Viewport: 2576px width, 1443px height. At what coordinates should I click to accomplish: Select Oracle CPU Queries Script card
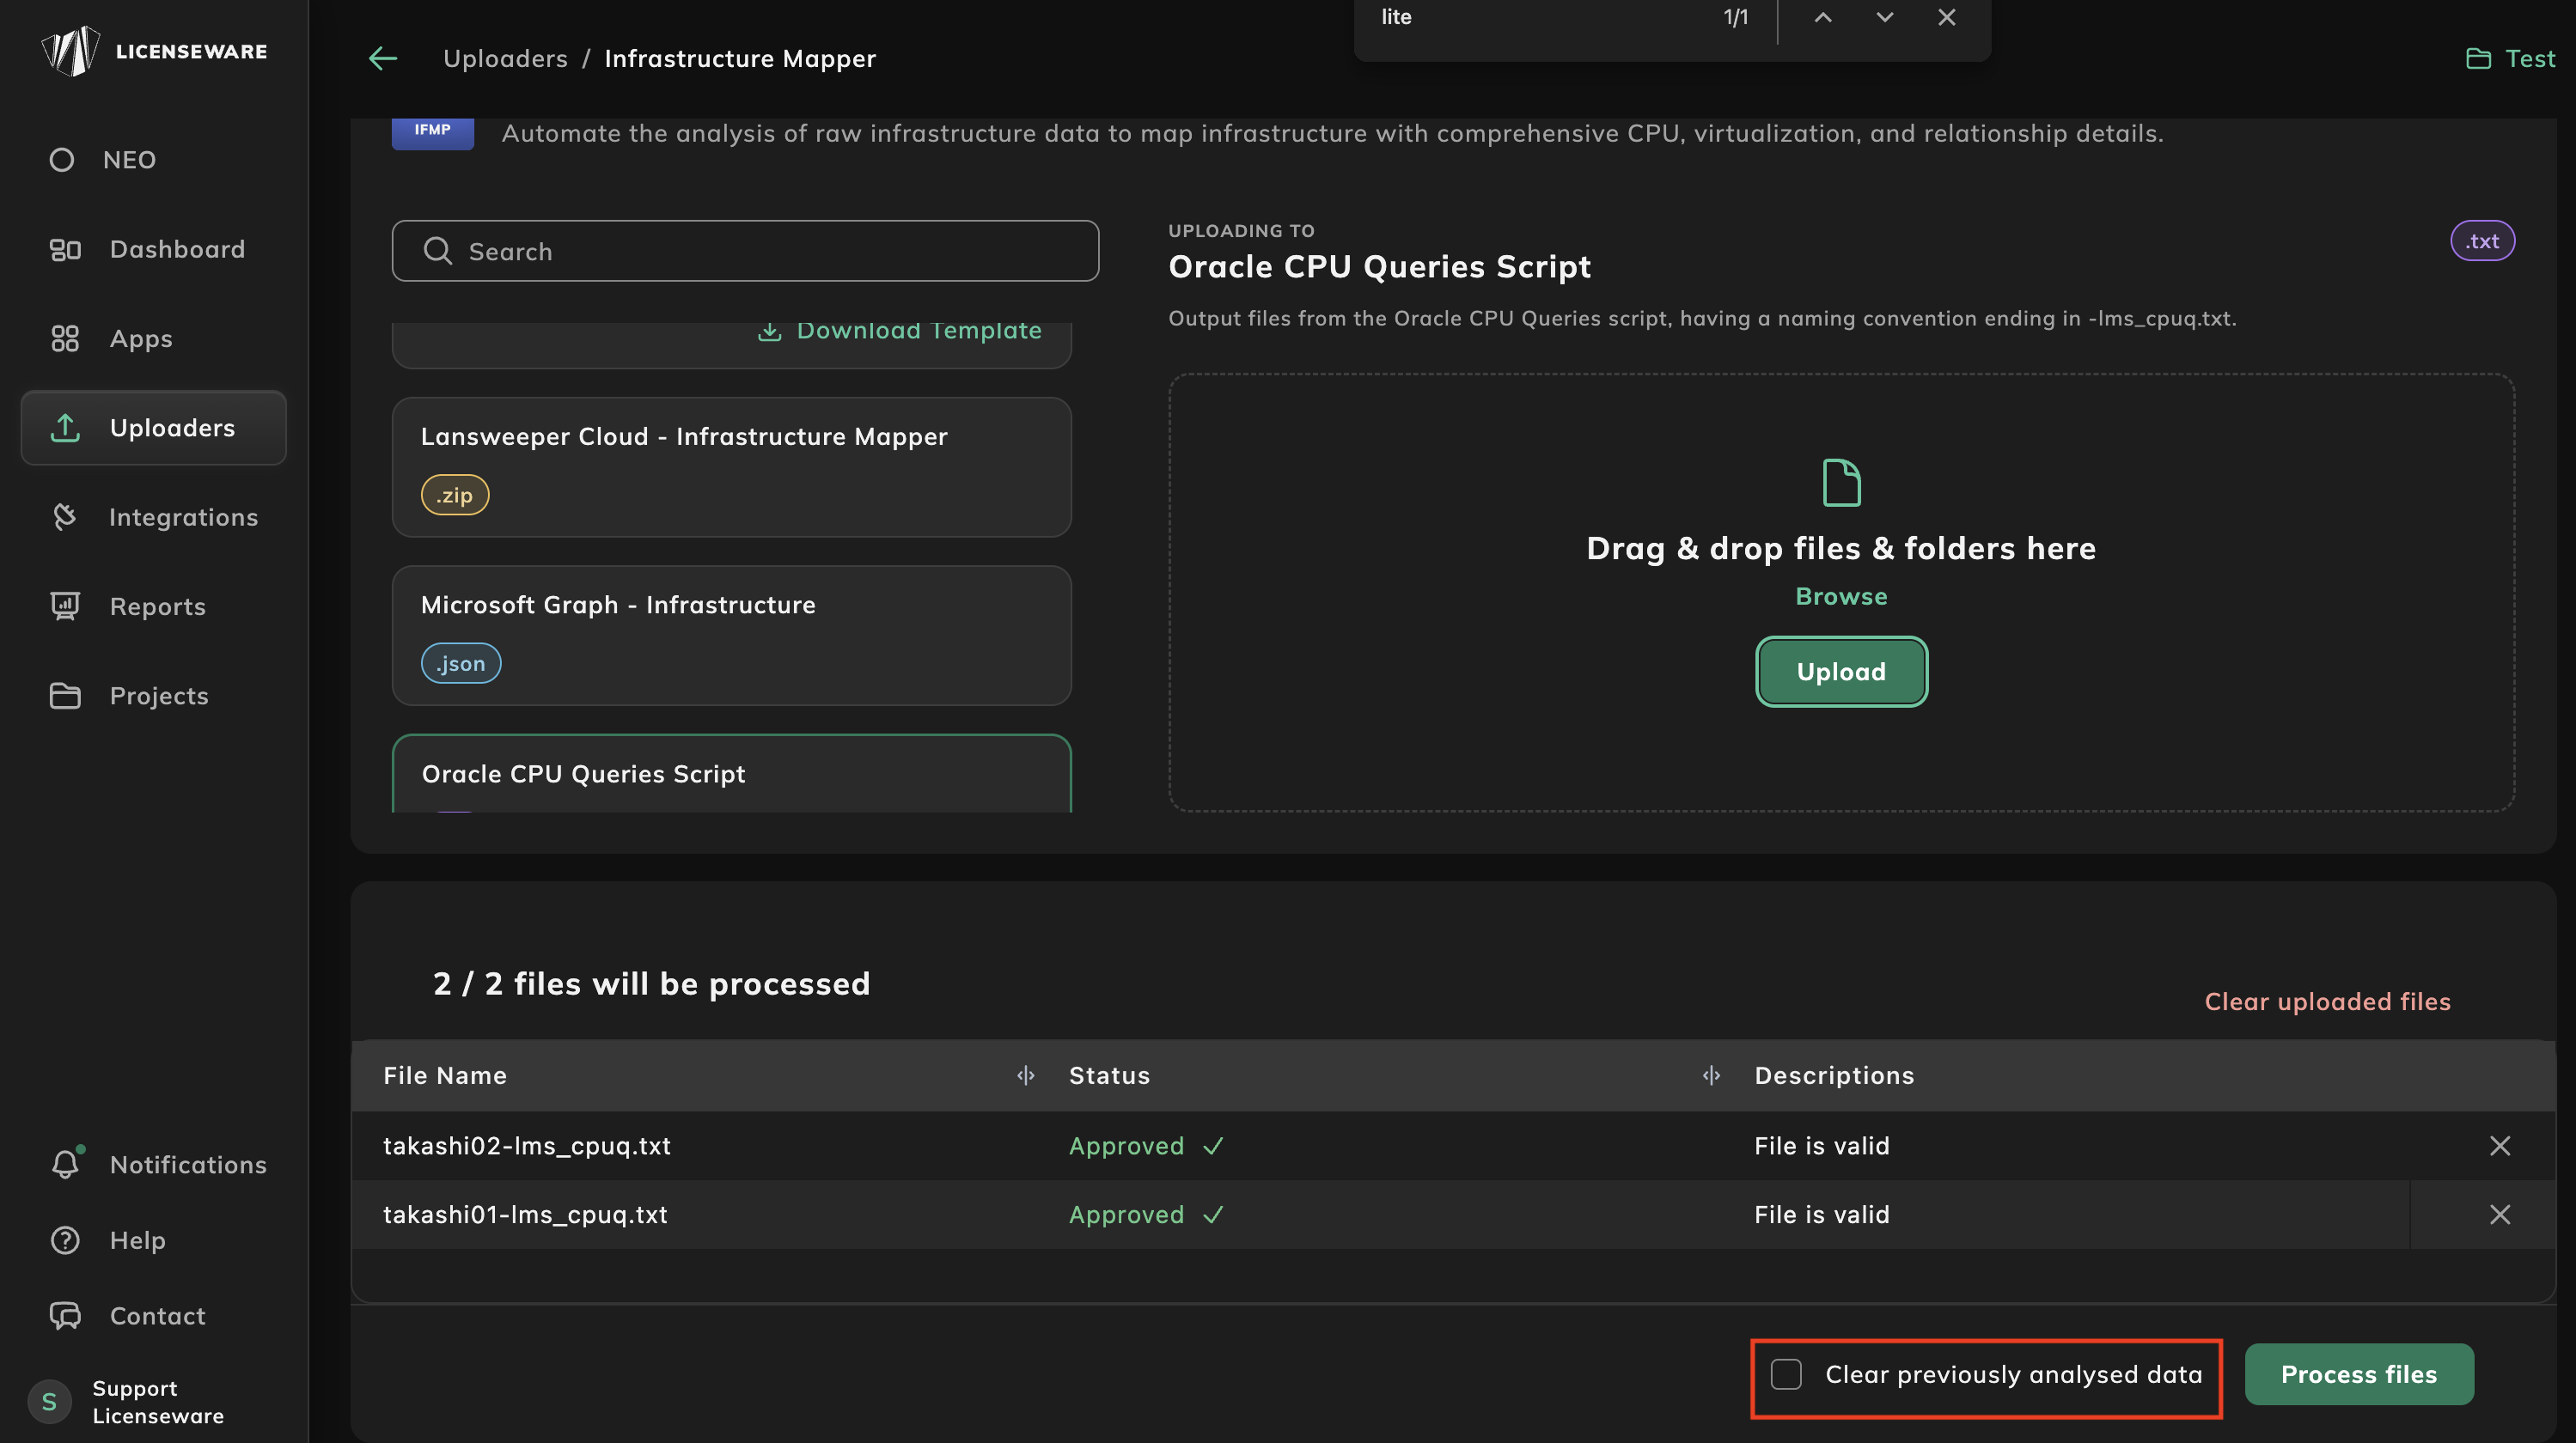point(732,773)
